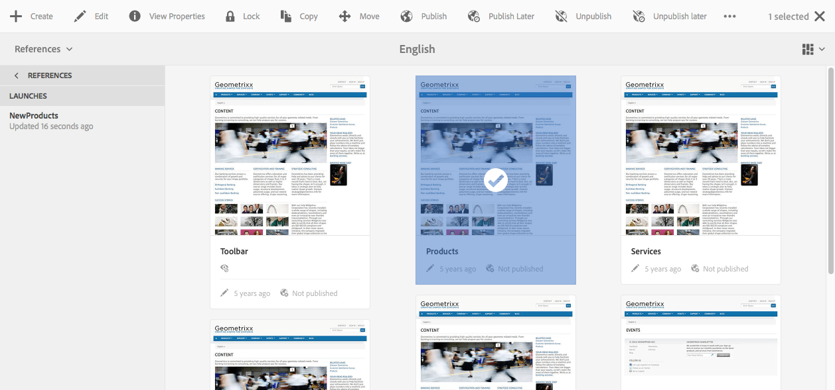Click Toolbar card Not published icon
The image size is (835, 390).
pos(284,293)
